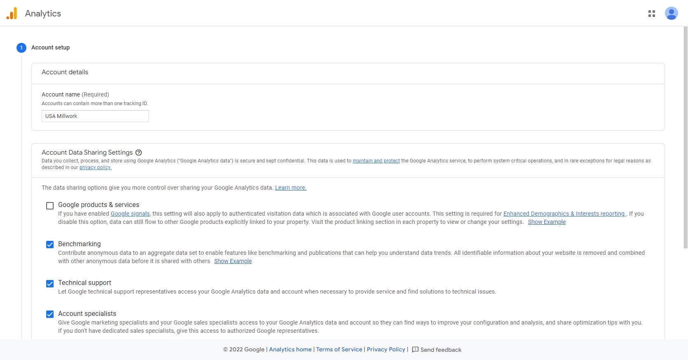Open the Google apps grid menu

[652, 14]
